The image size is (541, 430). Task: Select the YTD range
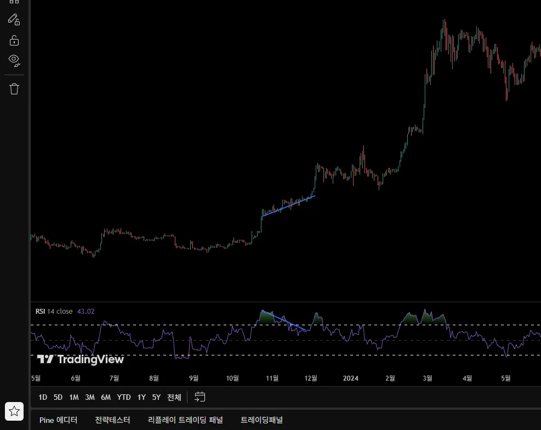pos(123,397)
